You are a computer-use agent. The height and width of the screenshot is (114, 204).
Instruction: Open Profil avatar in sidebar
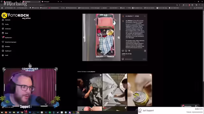[x=3, y=55]
